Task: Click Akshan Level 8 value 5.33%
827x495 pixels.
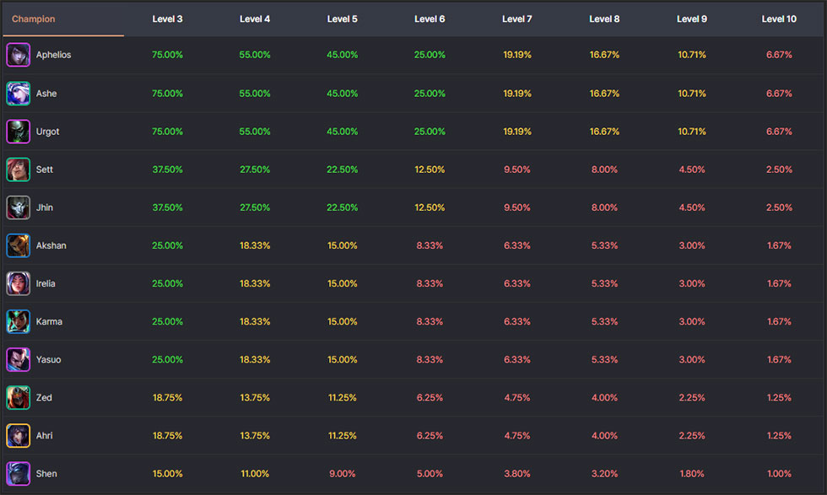Action: 604,245
